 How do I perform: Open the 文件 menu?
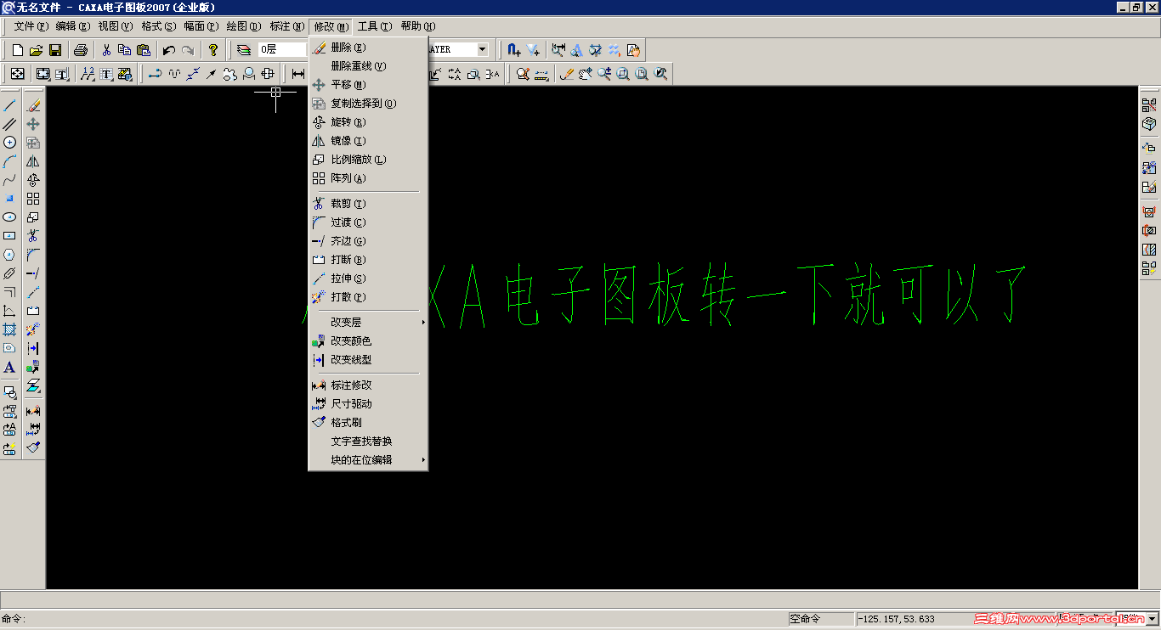[x=31, y=26]
